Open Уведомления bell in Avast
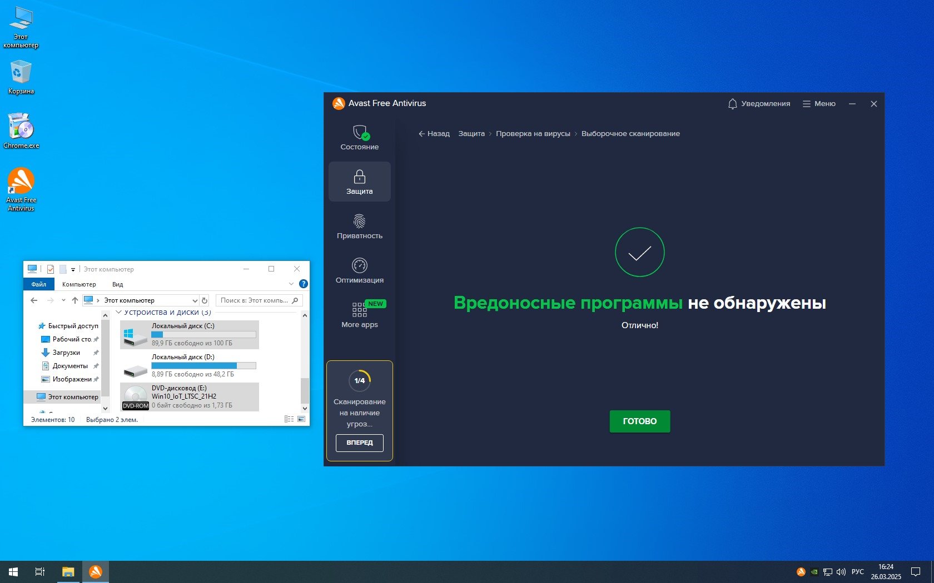The image size is (934, 583). point(759,104)
